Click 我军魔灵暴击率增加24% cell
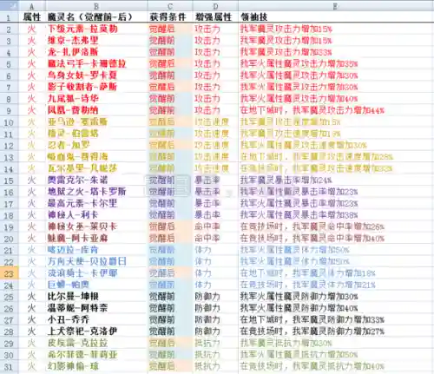Image resolution: width=434 pixels, height=374 pixels. click(336, 180)
